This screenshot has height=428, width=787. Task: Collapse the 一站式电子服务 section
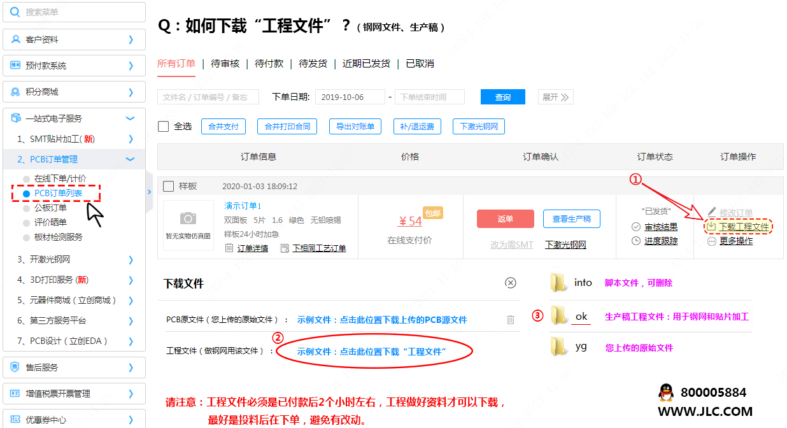[74, 118]
